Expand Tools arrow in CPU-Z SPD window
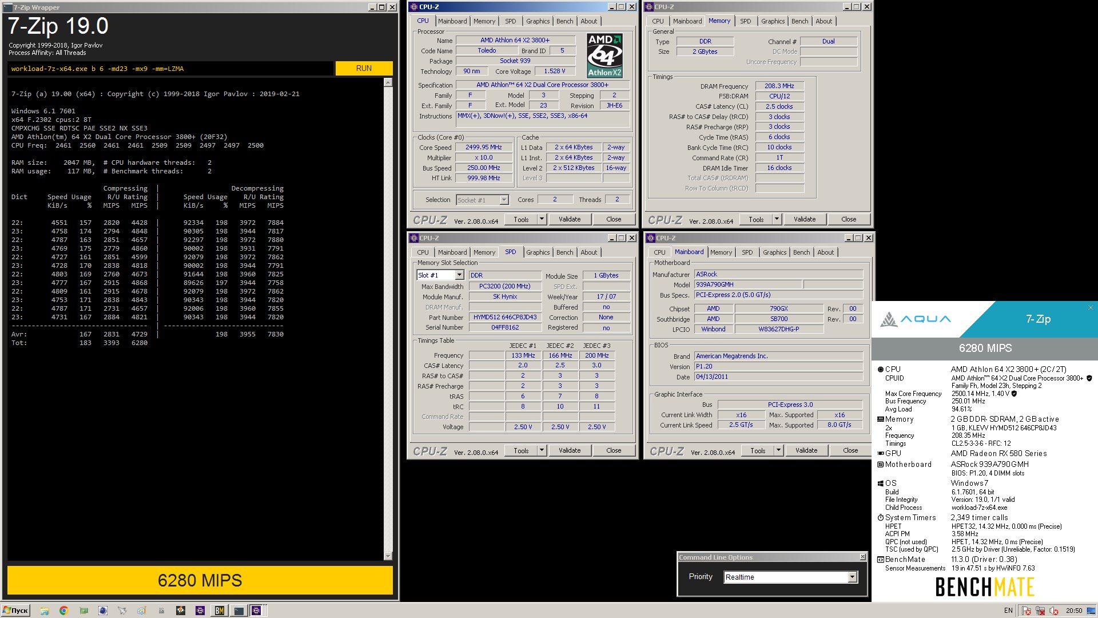Viewport: 1098px width, 618px height. [x=542, y=450]
